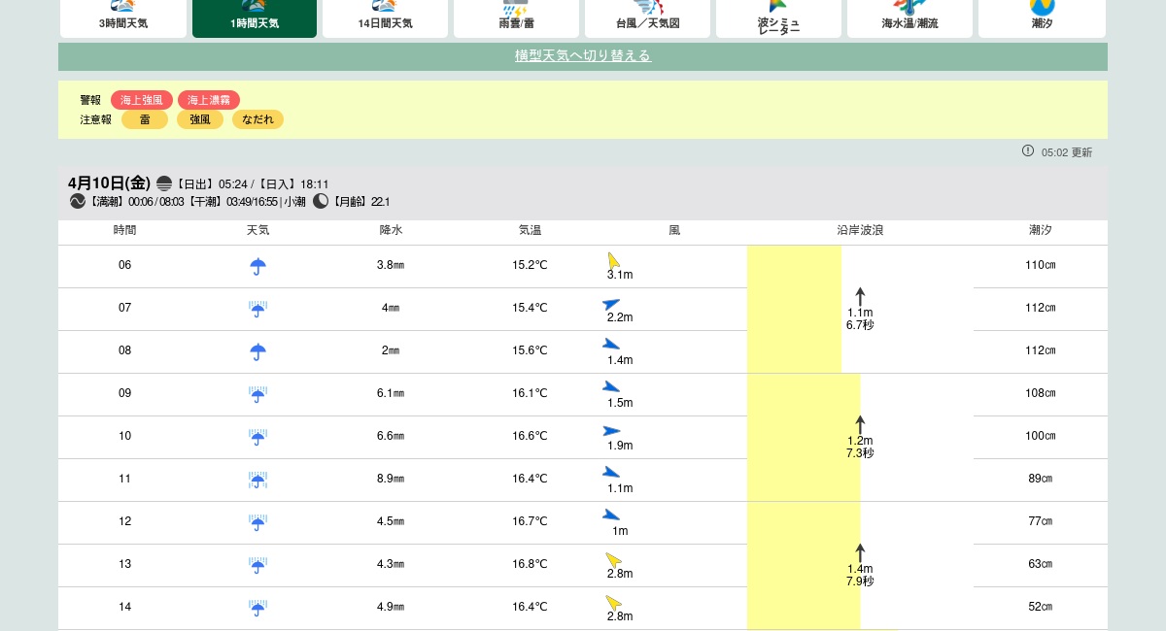Open the 波シミュレーター tab
Viewport: 1166px width, 631px height.
click(x=778, y=18)
